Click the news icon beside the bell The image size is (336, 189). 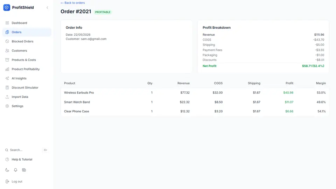coord(24,170)
